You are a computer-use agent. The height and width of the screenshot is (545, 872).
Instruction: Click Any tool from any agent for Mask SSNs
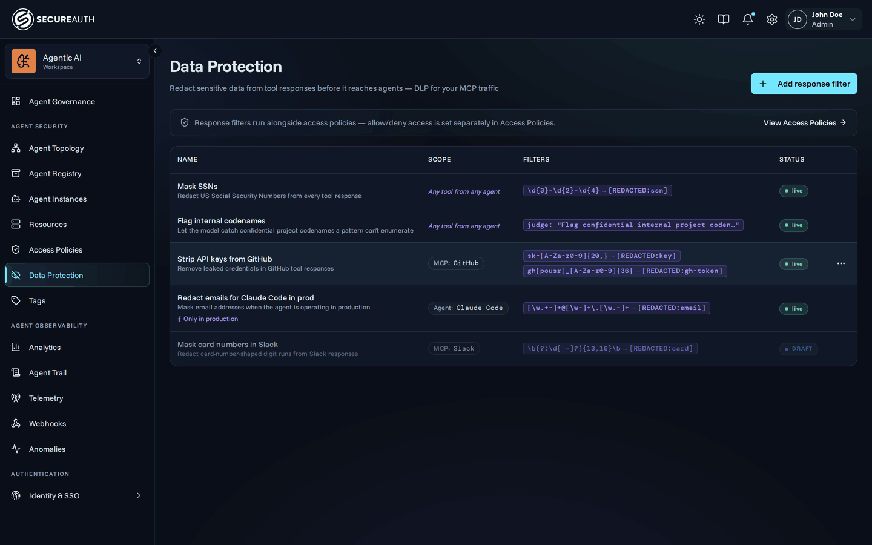click(x=464, y=191)
